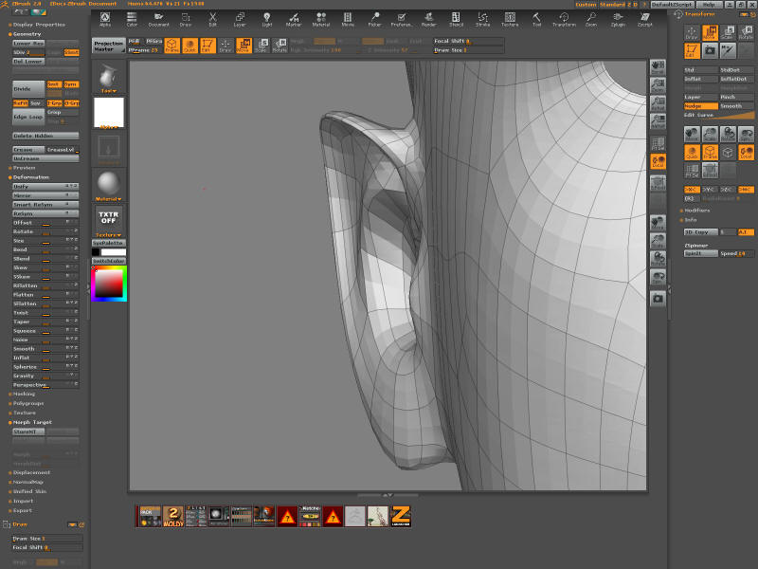Toggle polyframe display with Frame button

[x=172, y=45]
